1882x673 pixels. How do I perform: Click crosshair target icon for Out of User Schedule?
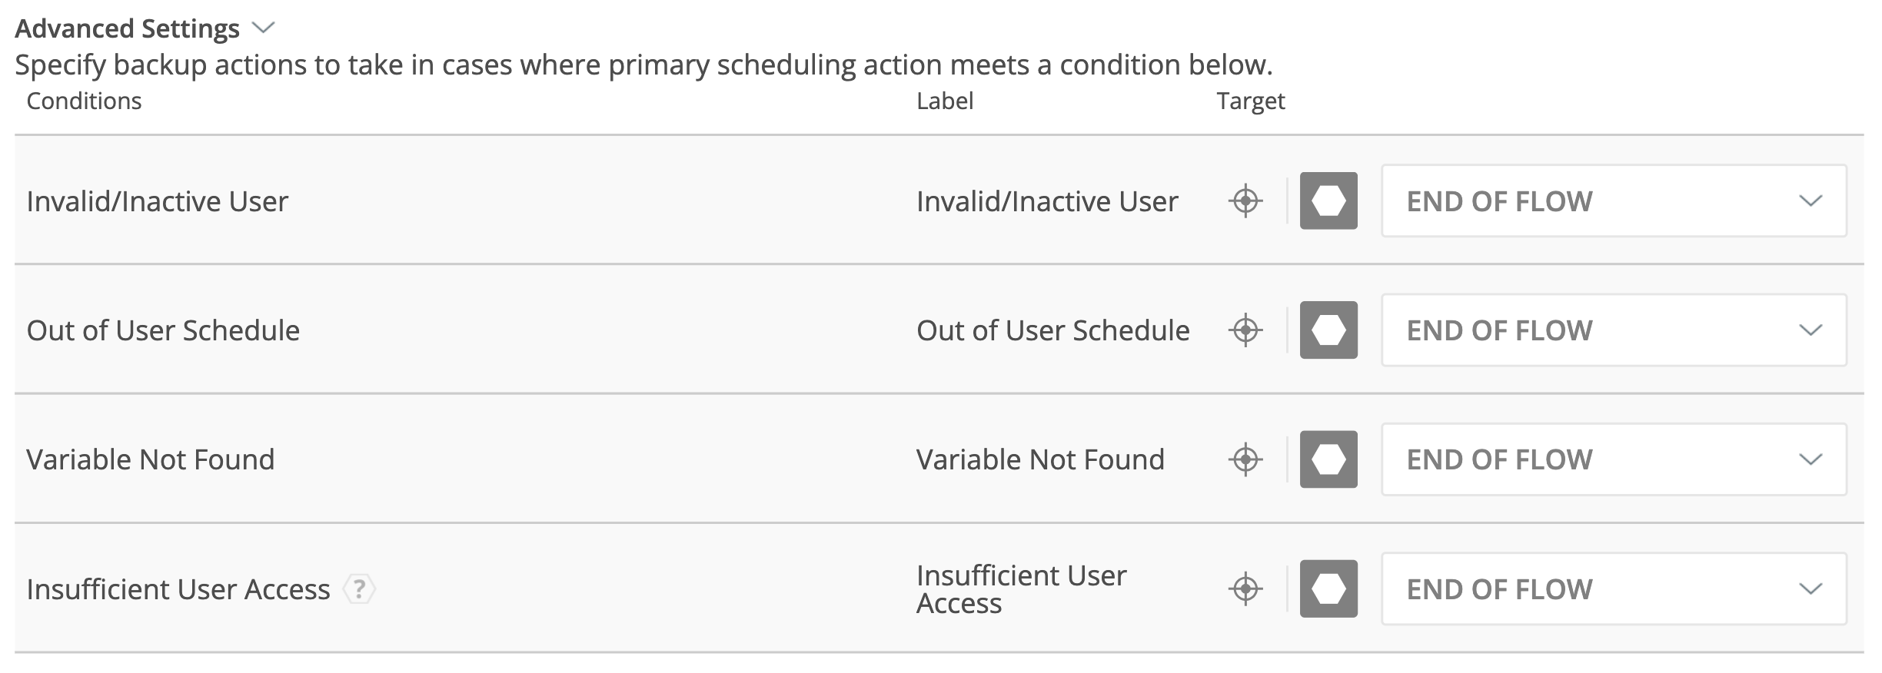point(1245,330)
